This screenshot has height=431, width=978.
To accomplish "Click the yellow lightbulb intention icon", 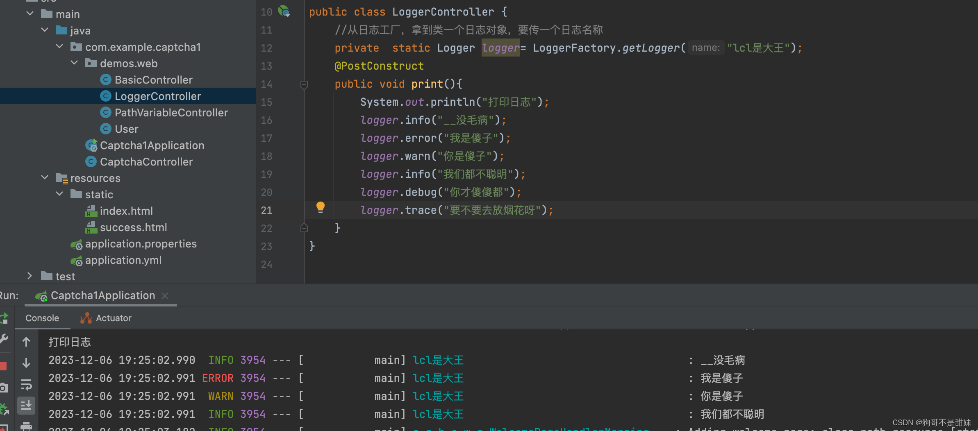I will click(321, 207).
